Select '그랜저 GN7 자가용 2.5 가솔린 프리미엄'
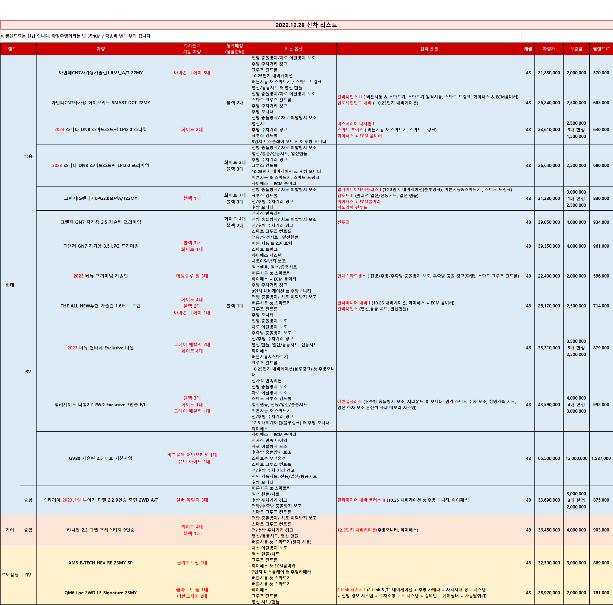613x605 pixels. point(101,222)
